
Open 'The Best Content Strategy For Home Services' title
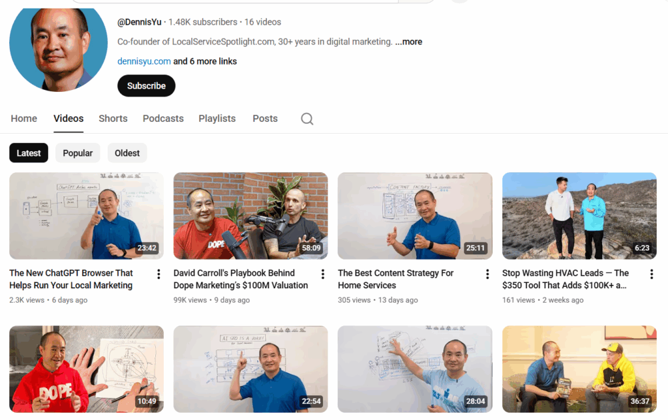[x=395, y=279]
